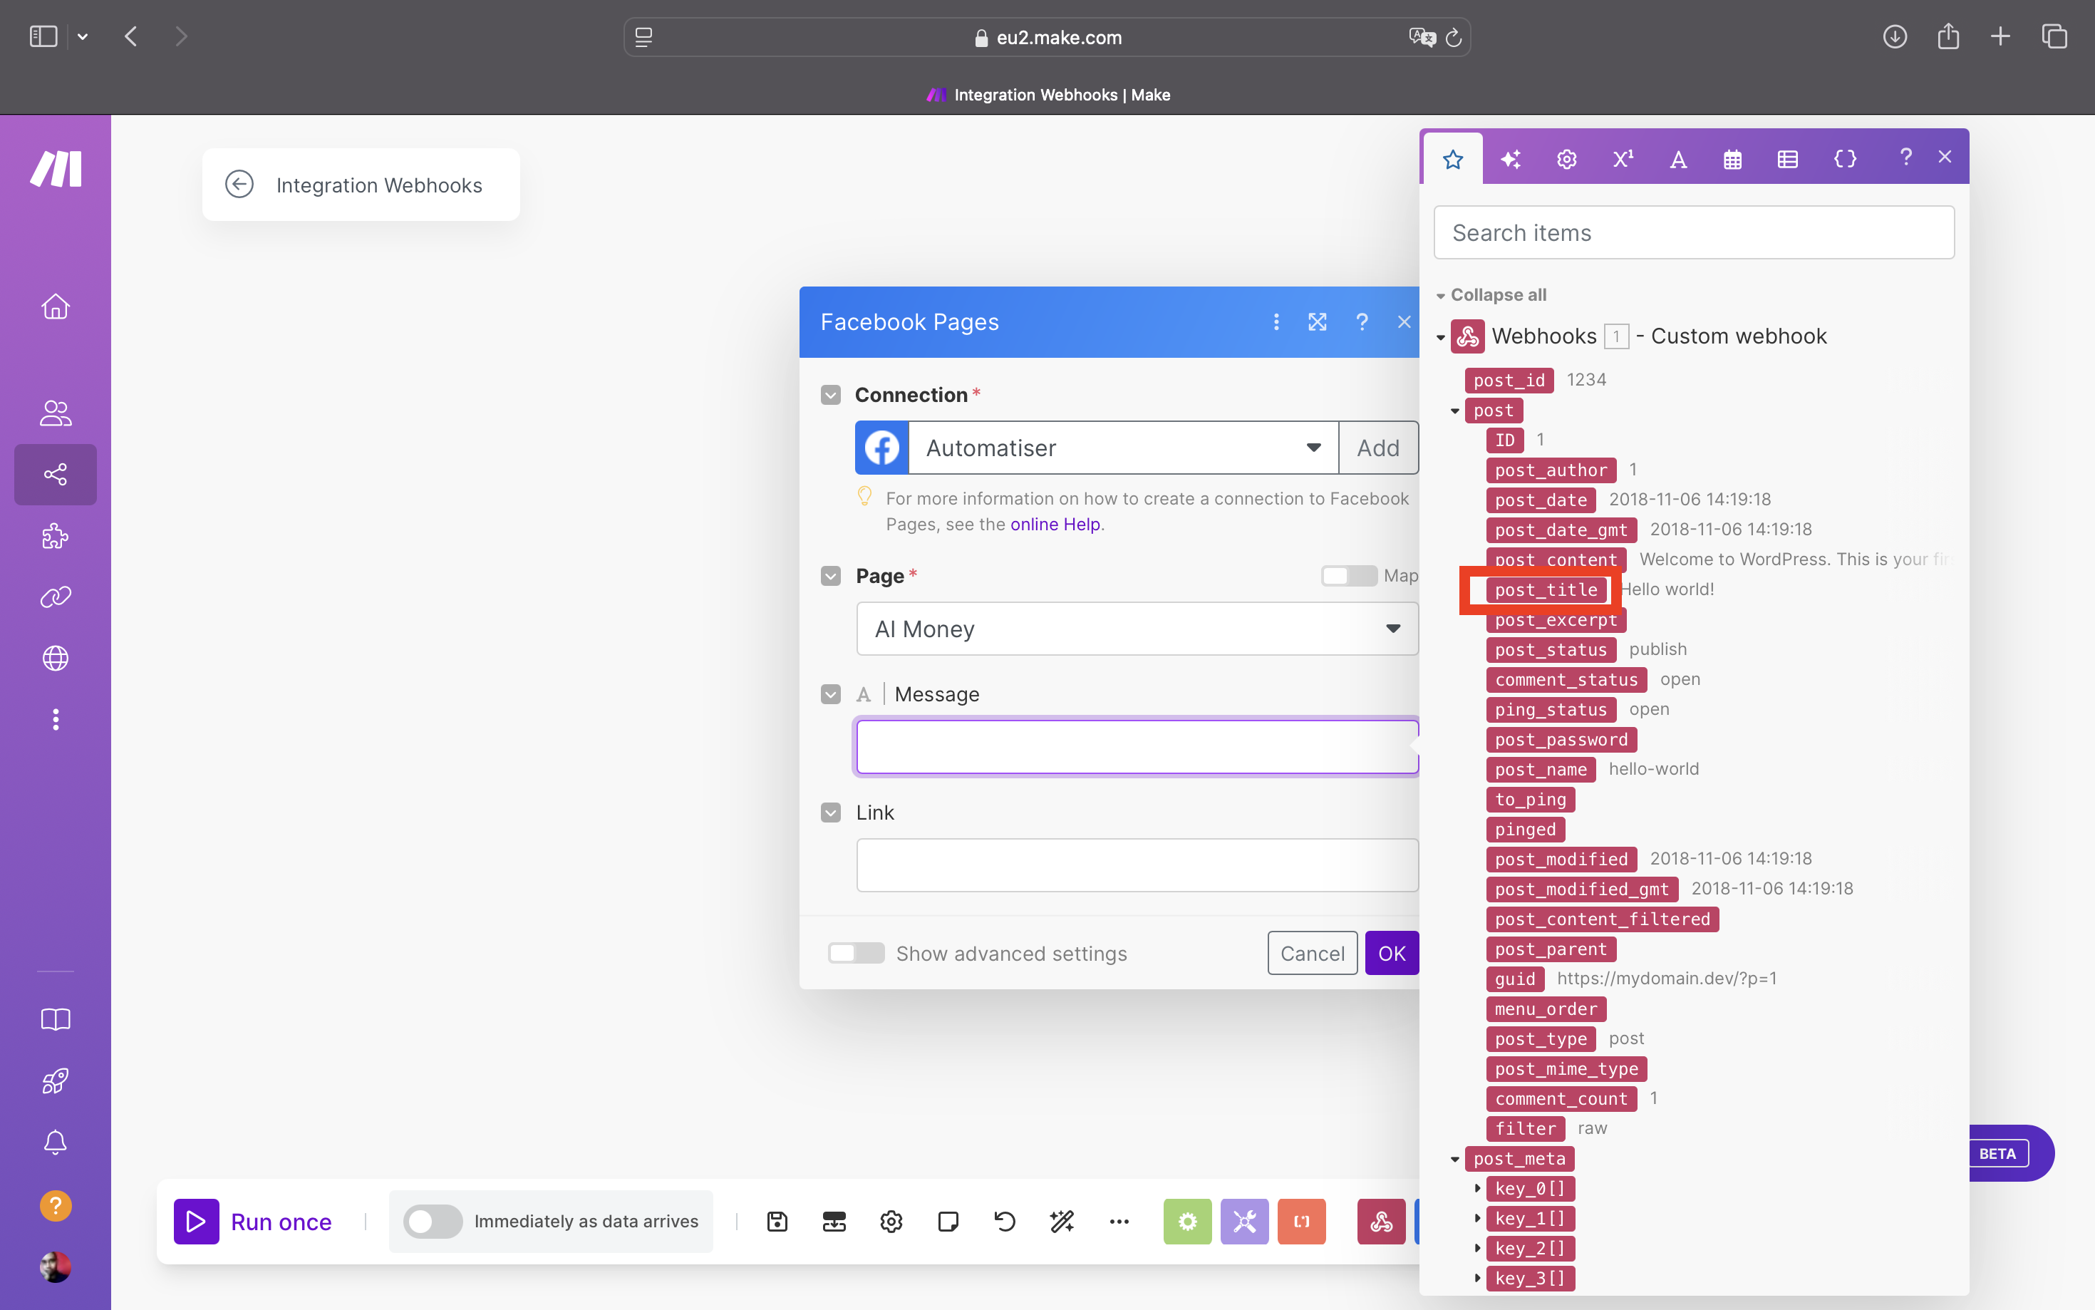Screen dimensions: 2095x1310
Task: Go back using the Integration Webhooks arrow
Action: (x=239, y=185)
